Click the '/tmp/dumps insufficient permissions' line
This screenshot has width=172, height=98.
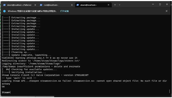pyautogui.click(x=41, y=66)
